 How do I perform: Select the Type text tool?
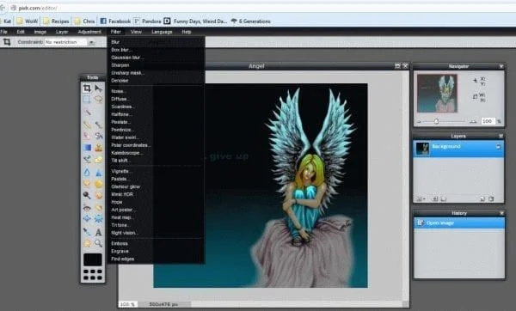pyautogui.click(x=98, y=232)
